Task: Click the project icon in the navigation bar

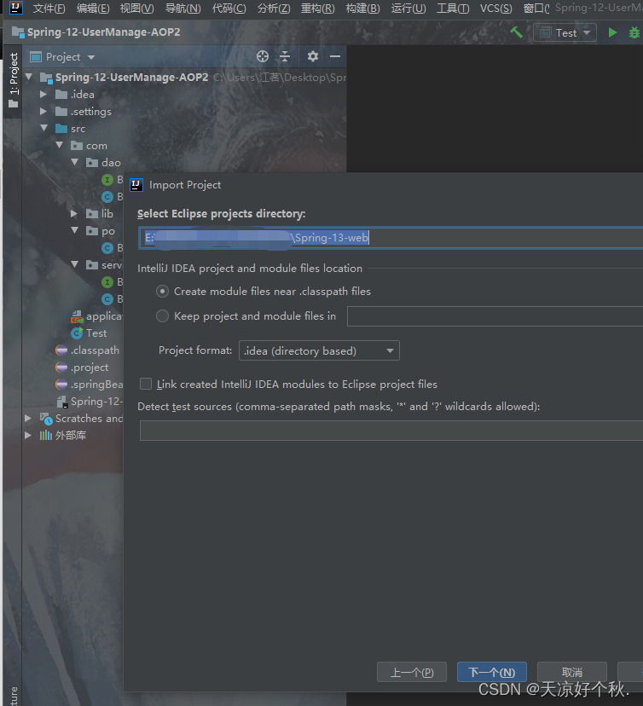Action: 18,32
